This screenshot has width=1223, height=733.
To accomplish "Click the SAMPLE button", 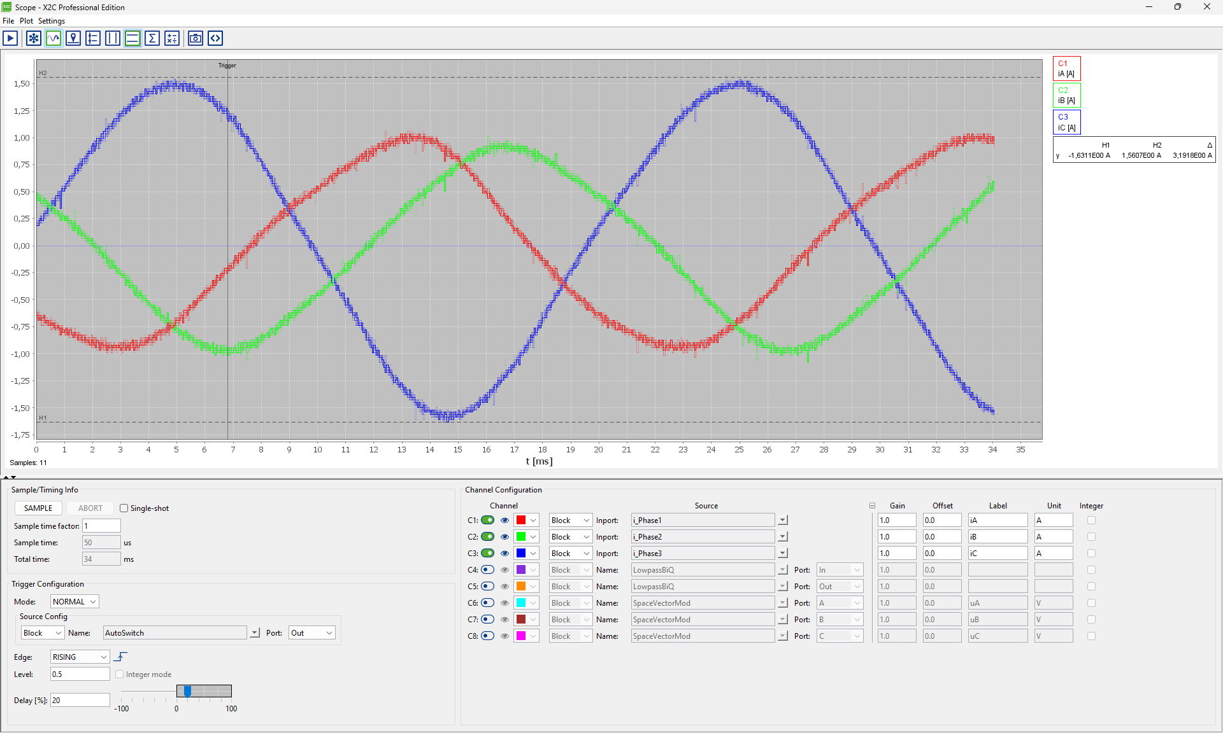I will click(38, 508).
